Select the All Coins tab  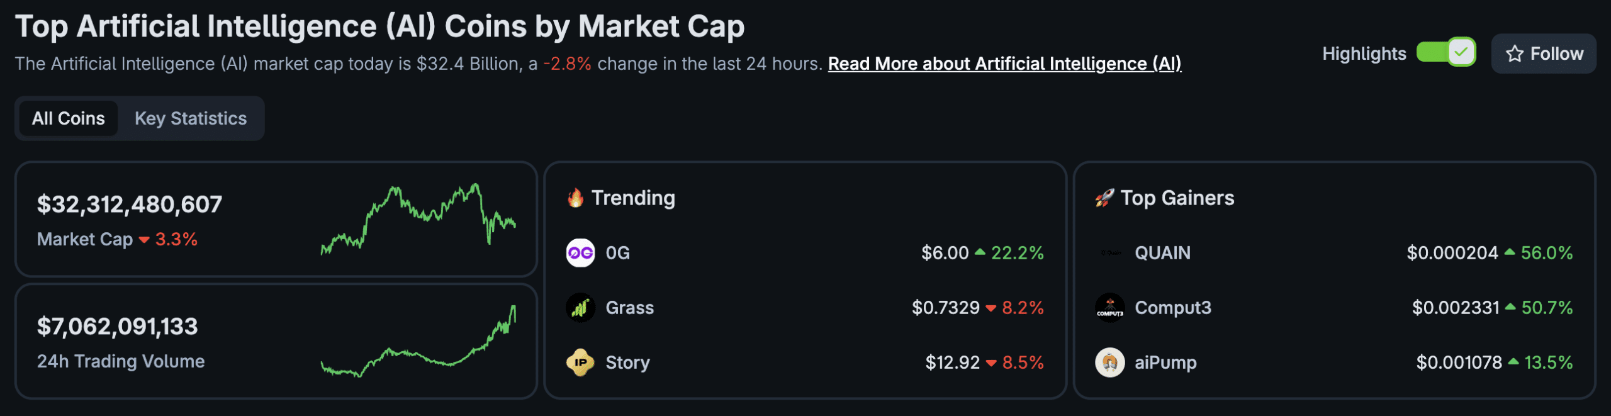pyautogui.click(x=68, y=118)
